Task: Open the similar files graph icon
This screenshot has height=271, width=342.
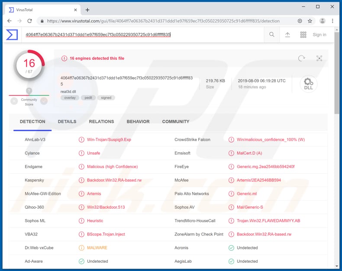Action: pos(319,58)
